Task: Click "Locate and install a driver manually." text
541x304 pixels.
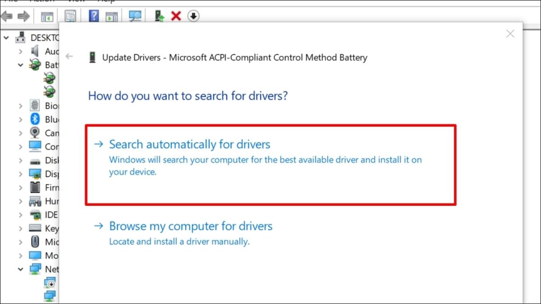Action: click(x=179, y=242)
